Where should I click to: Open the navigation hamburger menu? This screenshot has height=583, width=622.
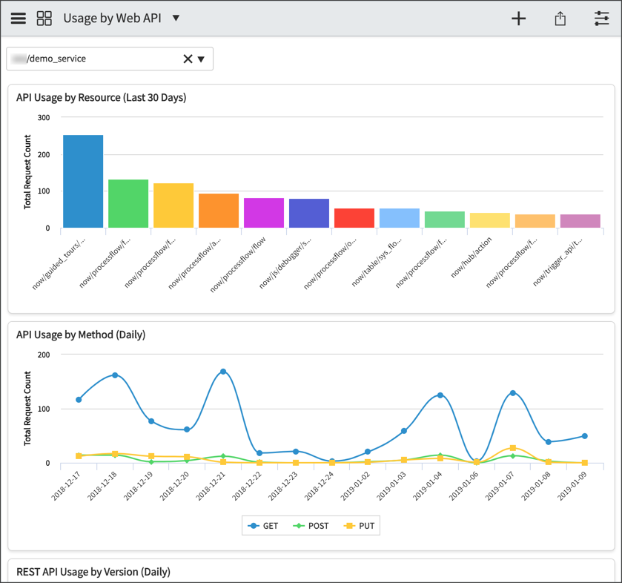pyautogui.click(x=18, y=18)
